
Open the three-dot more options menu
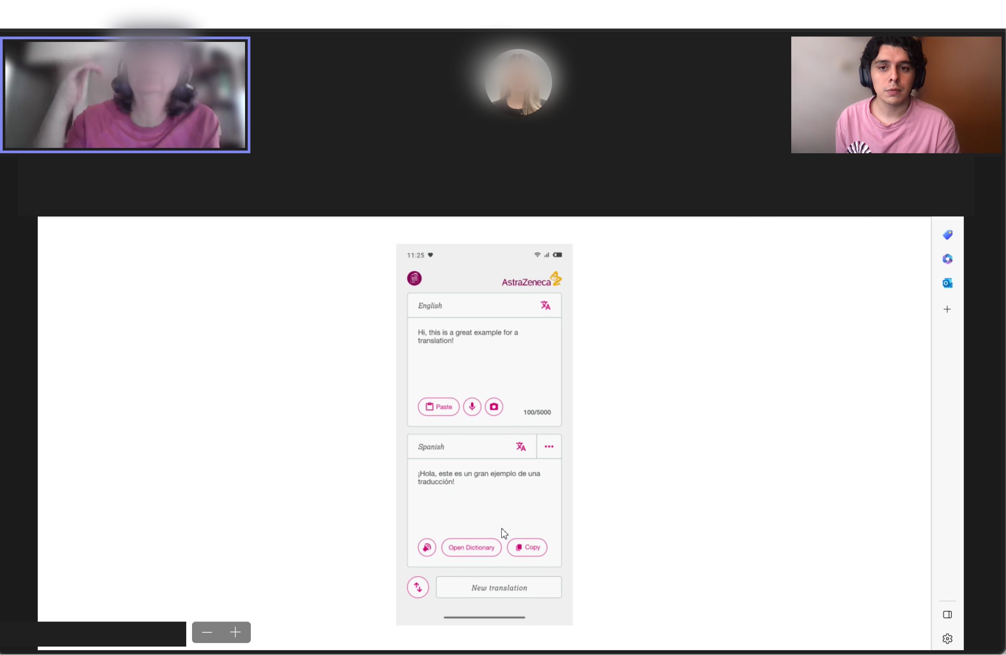[549, 447]
